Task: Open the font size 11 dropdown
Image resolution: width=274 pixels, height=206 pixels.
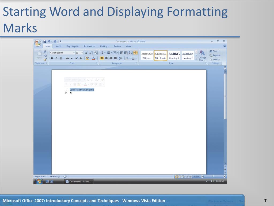Action: (x=82, y=53)
